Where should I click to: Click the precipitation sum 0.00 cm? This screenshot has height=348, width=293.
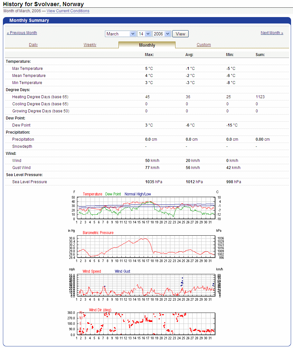263,139
